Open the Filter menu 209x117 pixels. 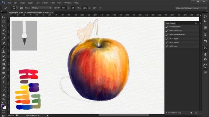click(x=53, y=3)
